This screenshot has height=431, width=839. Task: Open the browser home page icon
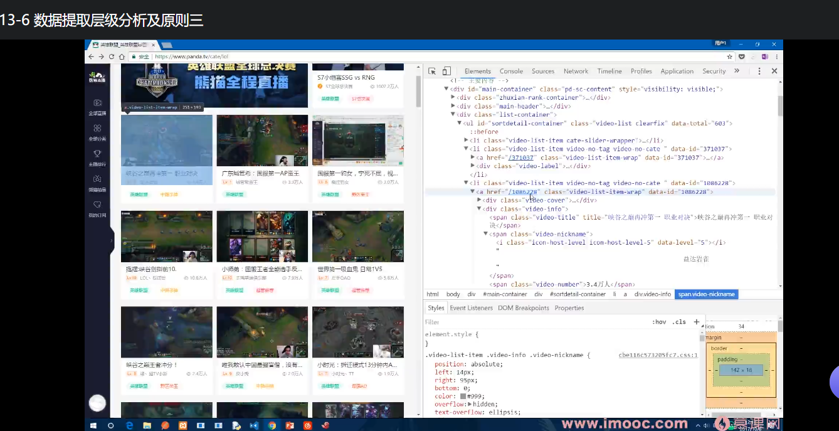(122, 56)
